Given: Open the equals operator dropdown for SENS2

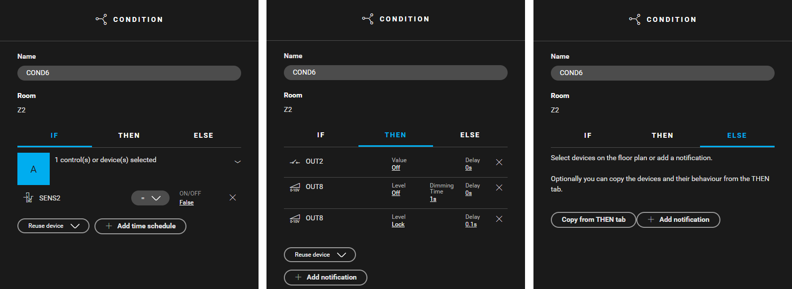Looking at the screenshot, I should [x=150, y=198].
